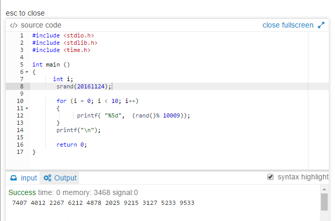
Task: Click line number 17 in gutter
Action: point(20,152)
